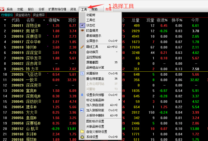The width and height of the screenshot is (208, 141).
Task: Open the 分析 menu
Action: (41, 9)
